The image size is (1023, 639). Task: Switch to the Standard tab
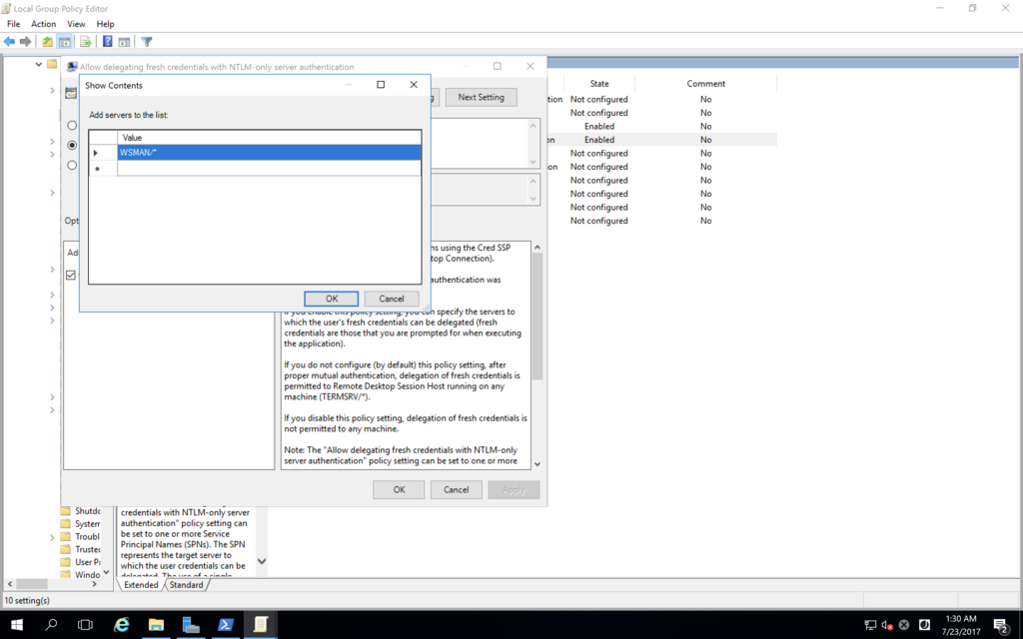[186, 585]
